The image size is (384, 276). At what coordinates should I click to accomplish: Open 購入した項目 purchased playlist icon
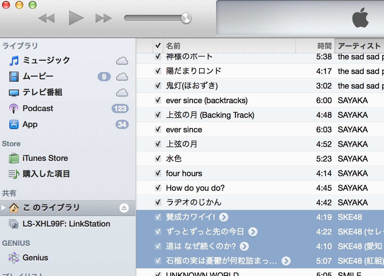coord(14,174)
